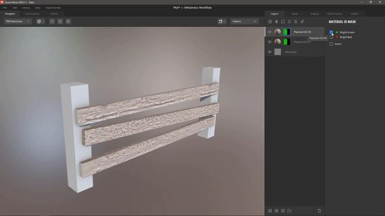
Task: Switch viewport to single-view layout
Action: (52, 22)
